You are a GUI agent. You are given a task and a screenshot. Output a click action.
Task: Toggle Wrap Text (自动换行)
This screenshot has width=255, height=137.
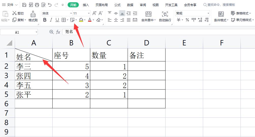(165, 16)
